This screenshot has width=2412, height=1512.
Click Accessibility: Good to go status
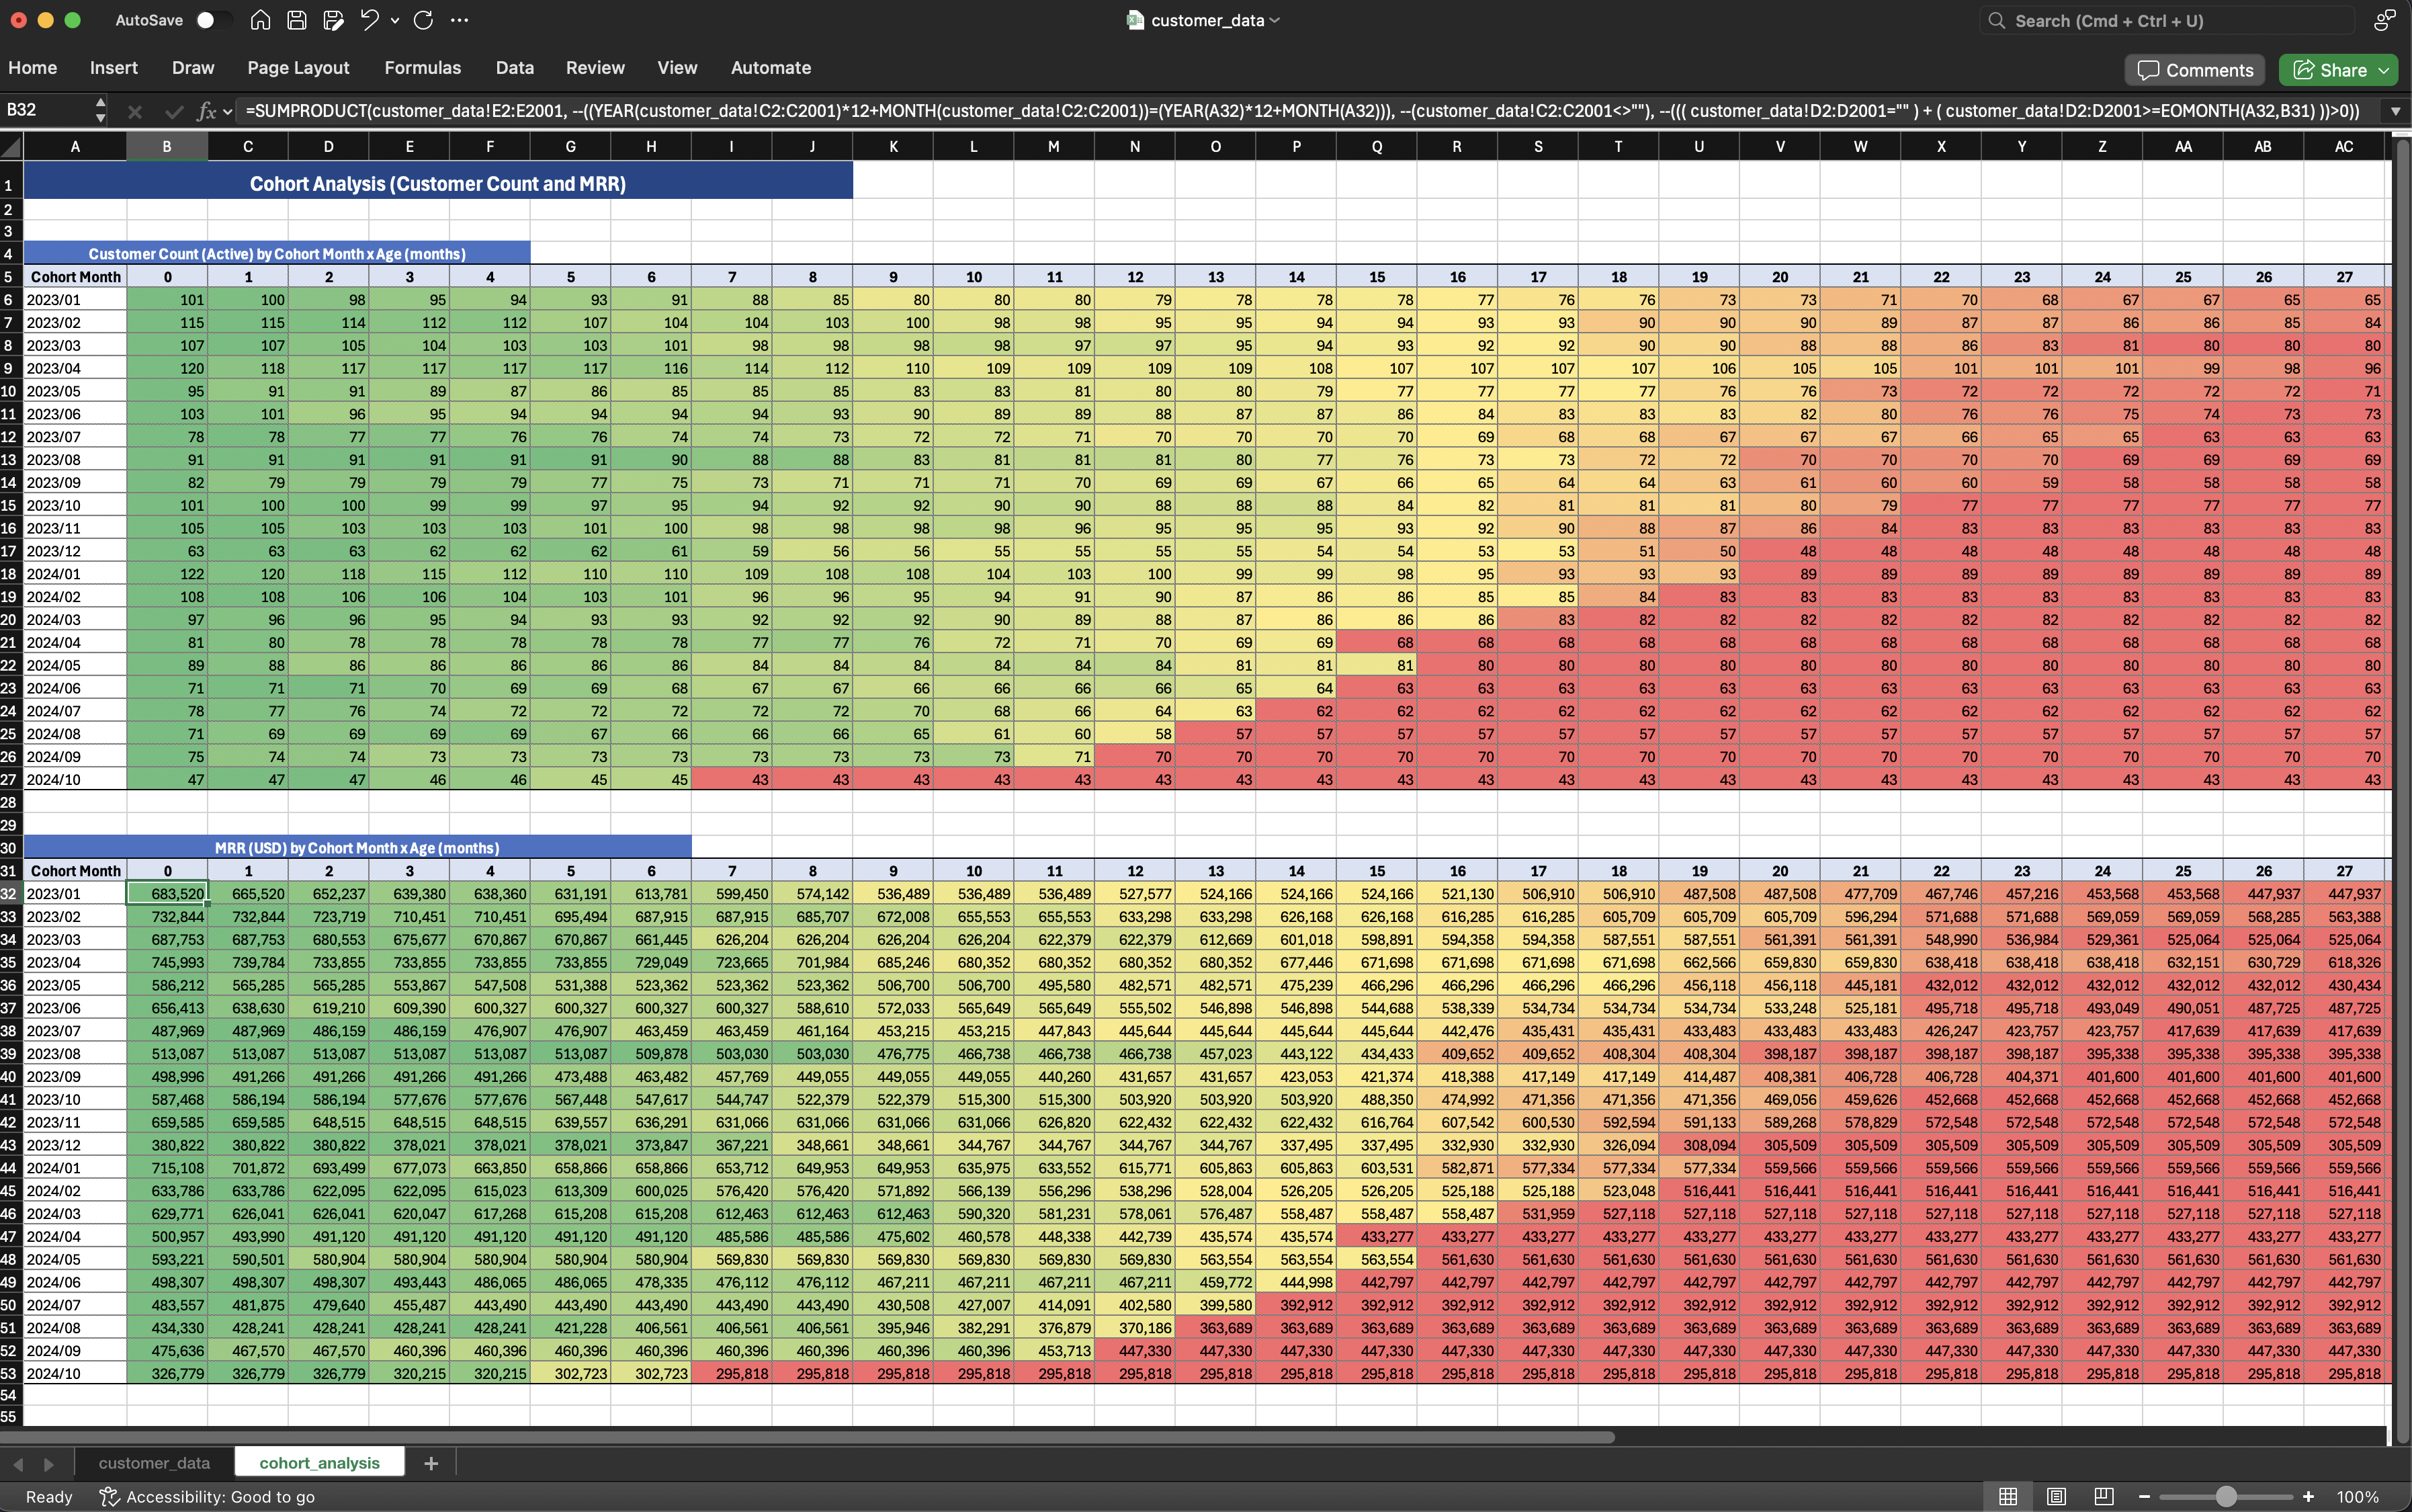208,1496
